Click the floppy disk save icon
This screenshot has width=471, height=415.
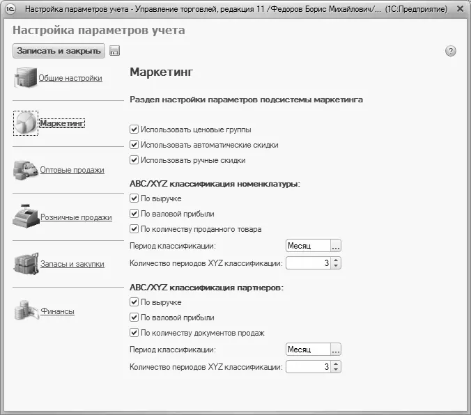115,51
